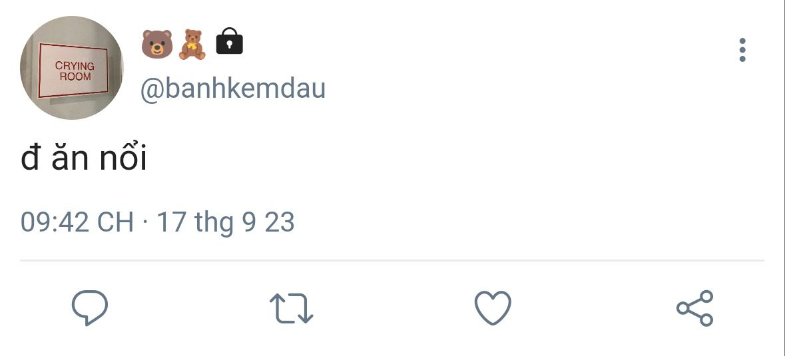The width and height of the screenshot is (785, 356).
Task: Click the red 'CRYING ROOM' sign text
Action: [x=75, y=71]
